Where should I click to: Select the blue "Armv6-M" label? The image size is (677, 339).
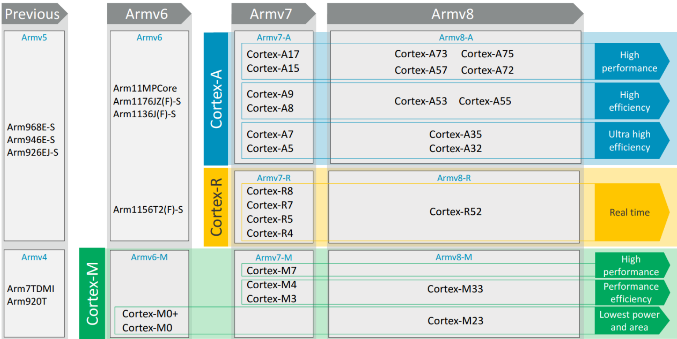149,257
